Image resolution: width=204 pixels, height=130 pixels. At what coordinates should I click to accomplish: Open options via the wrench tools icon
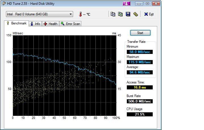coord(135,14)
